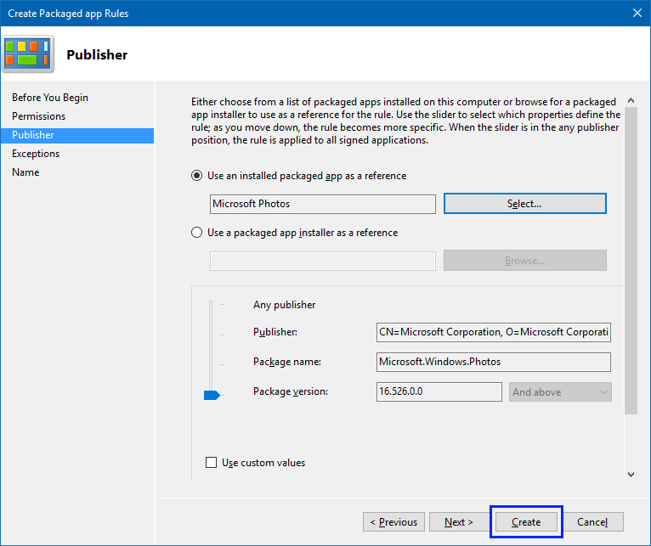The image size is (651, 546).
Task: Choose 'Use a packaged app installer' option
Action: pyautogui.click(x=197, y=232)
